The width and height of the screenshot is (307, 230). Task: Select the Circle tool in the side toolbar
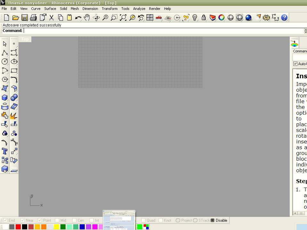point(5,62)
